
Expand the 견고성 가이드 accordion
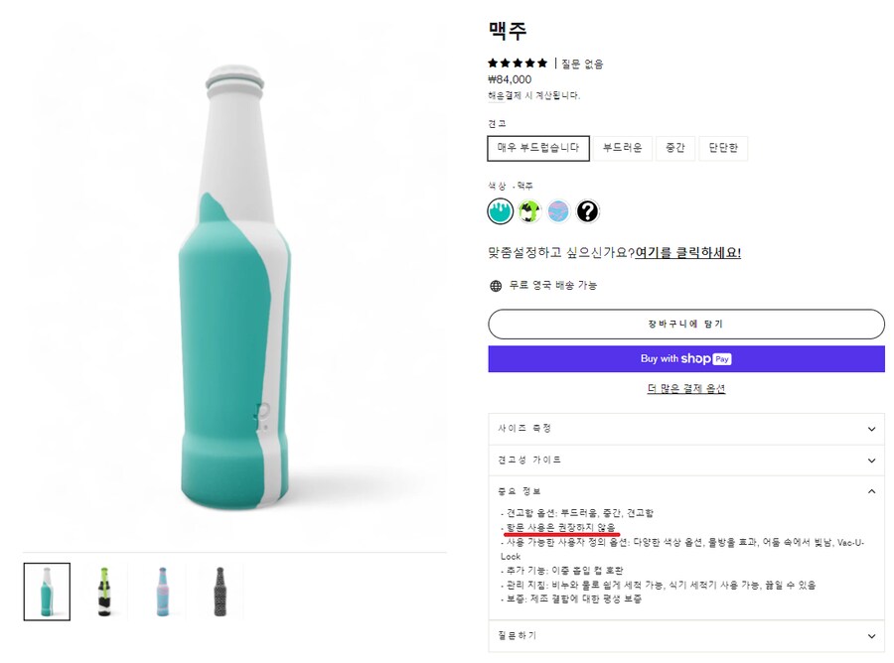point(685,461)
